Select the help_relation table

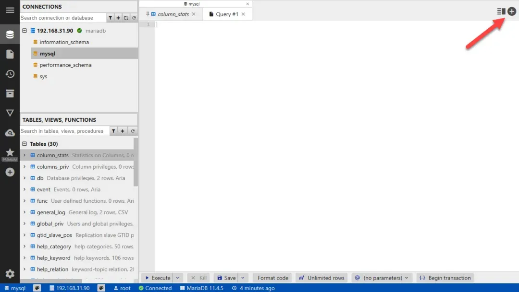[x=77, y=269]
